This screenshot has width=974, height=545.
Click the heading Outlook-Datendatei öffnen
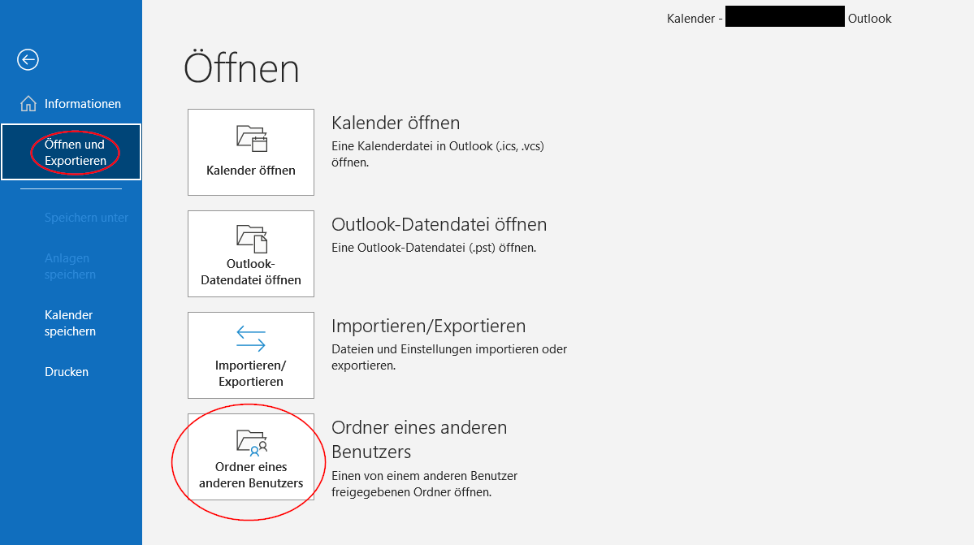point(439,224)
